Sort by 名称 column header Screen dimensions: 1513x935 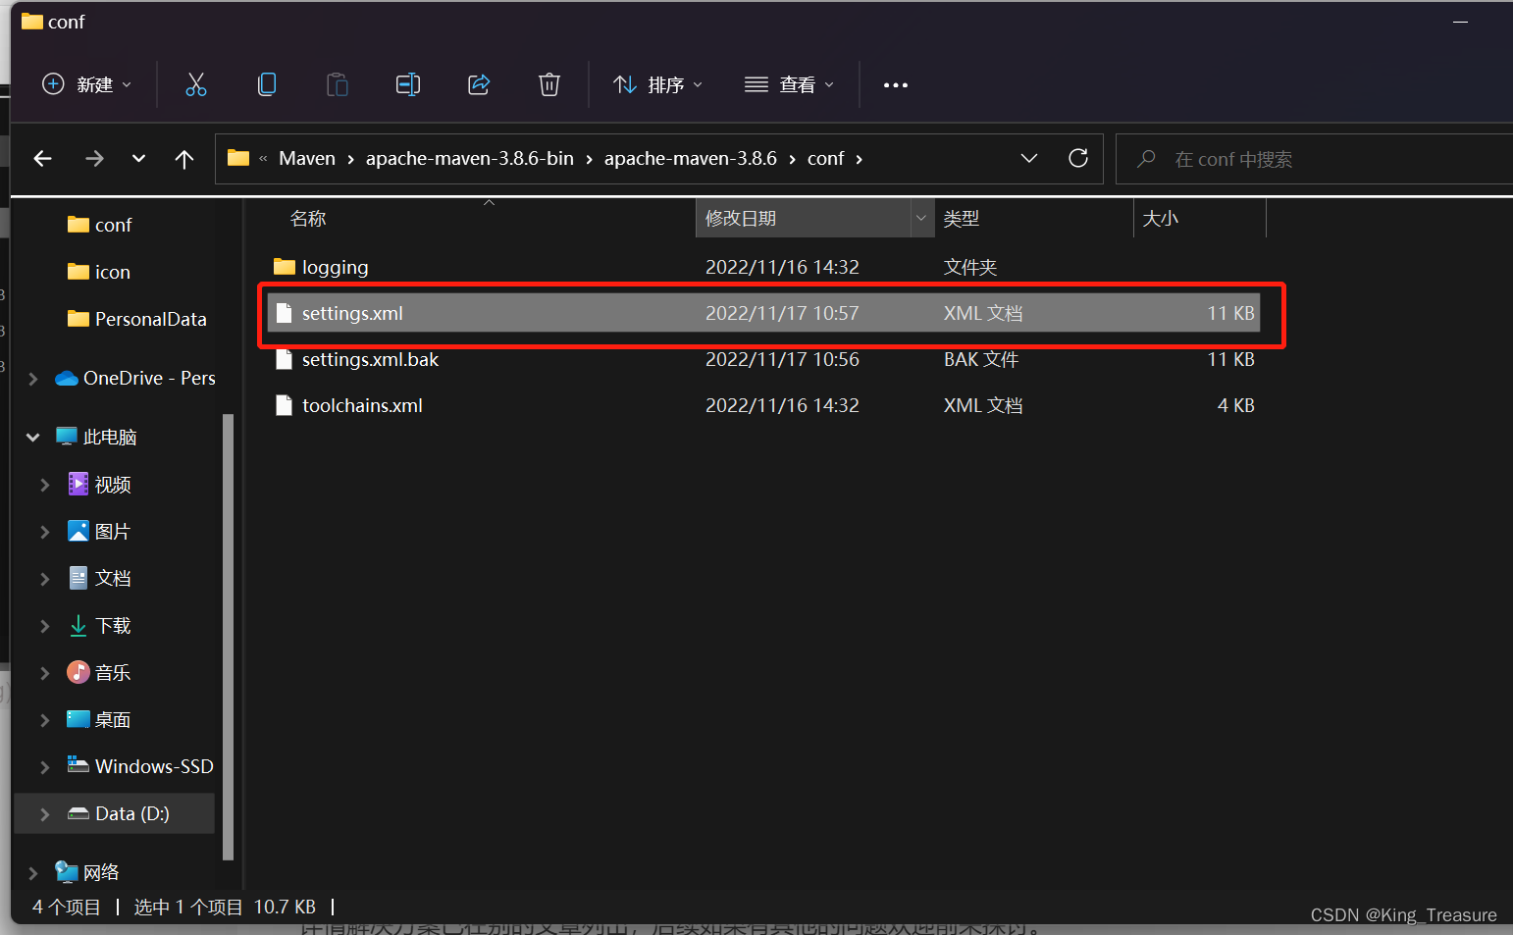coord(308,218)
